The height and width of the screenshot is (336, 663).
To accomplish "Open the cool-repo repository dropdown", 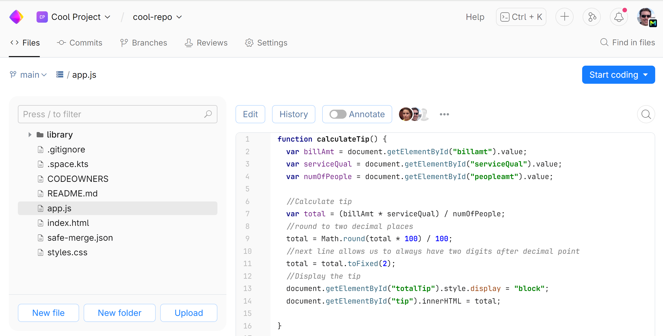I will pos(157,17).
